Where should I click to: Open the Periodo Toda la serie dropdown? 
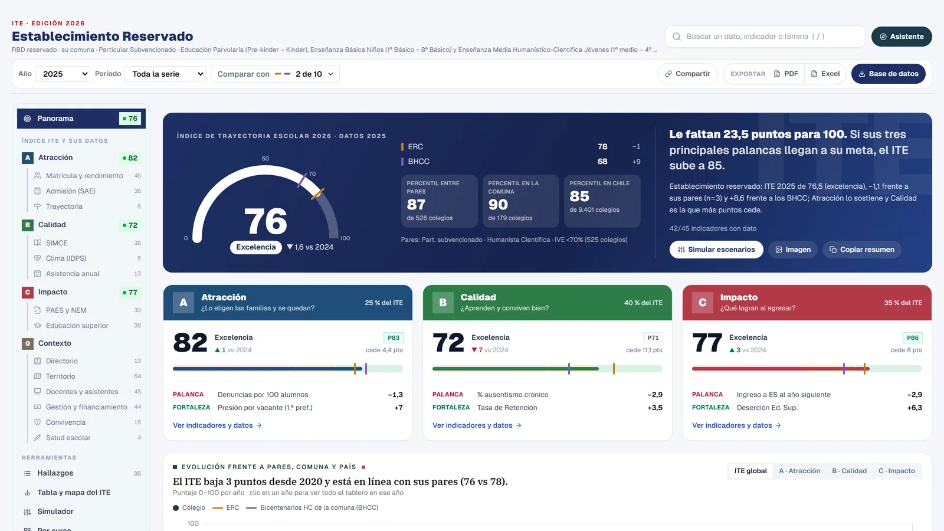click(165, 74)
